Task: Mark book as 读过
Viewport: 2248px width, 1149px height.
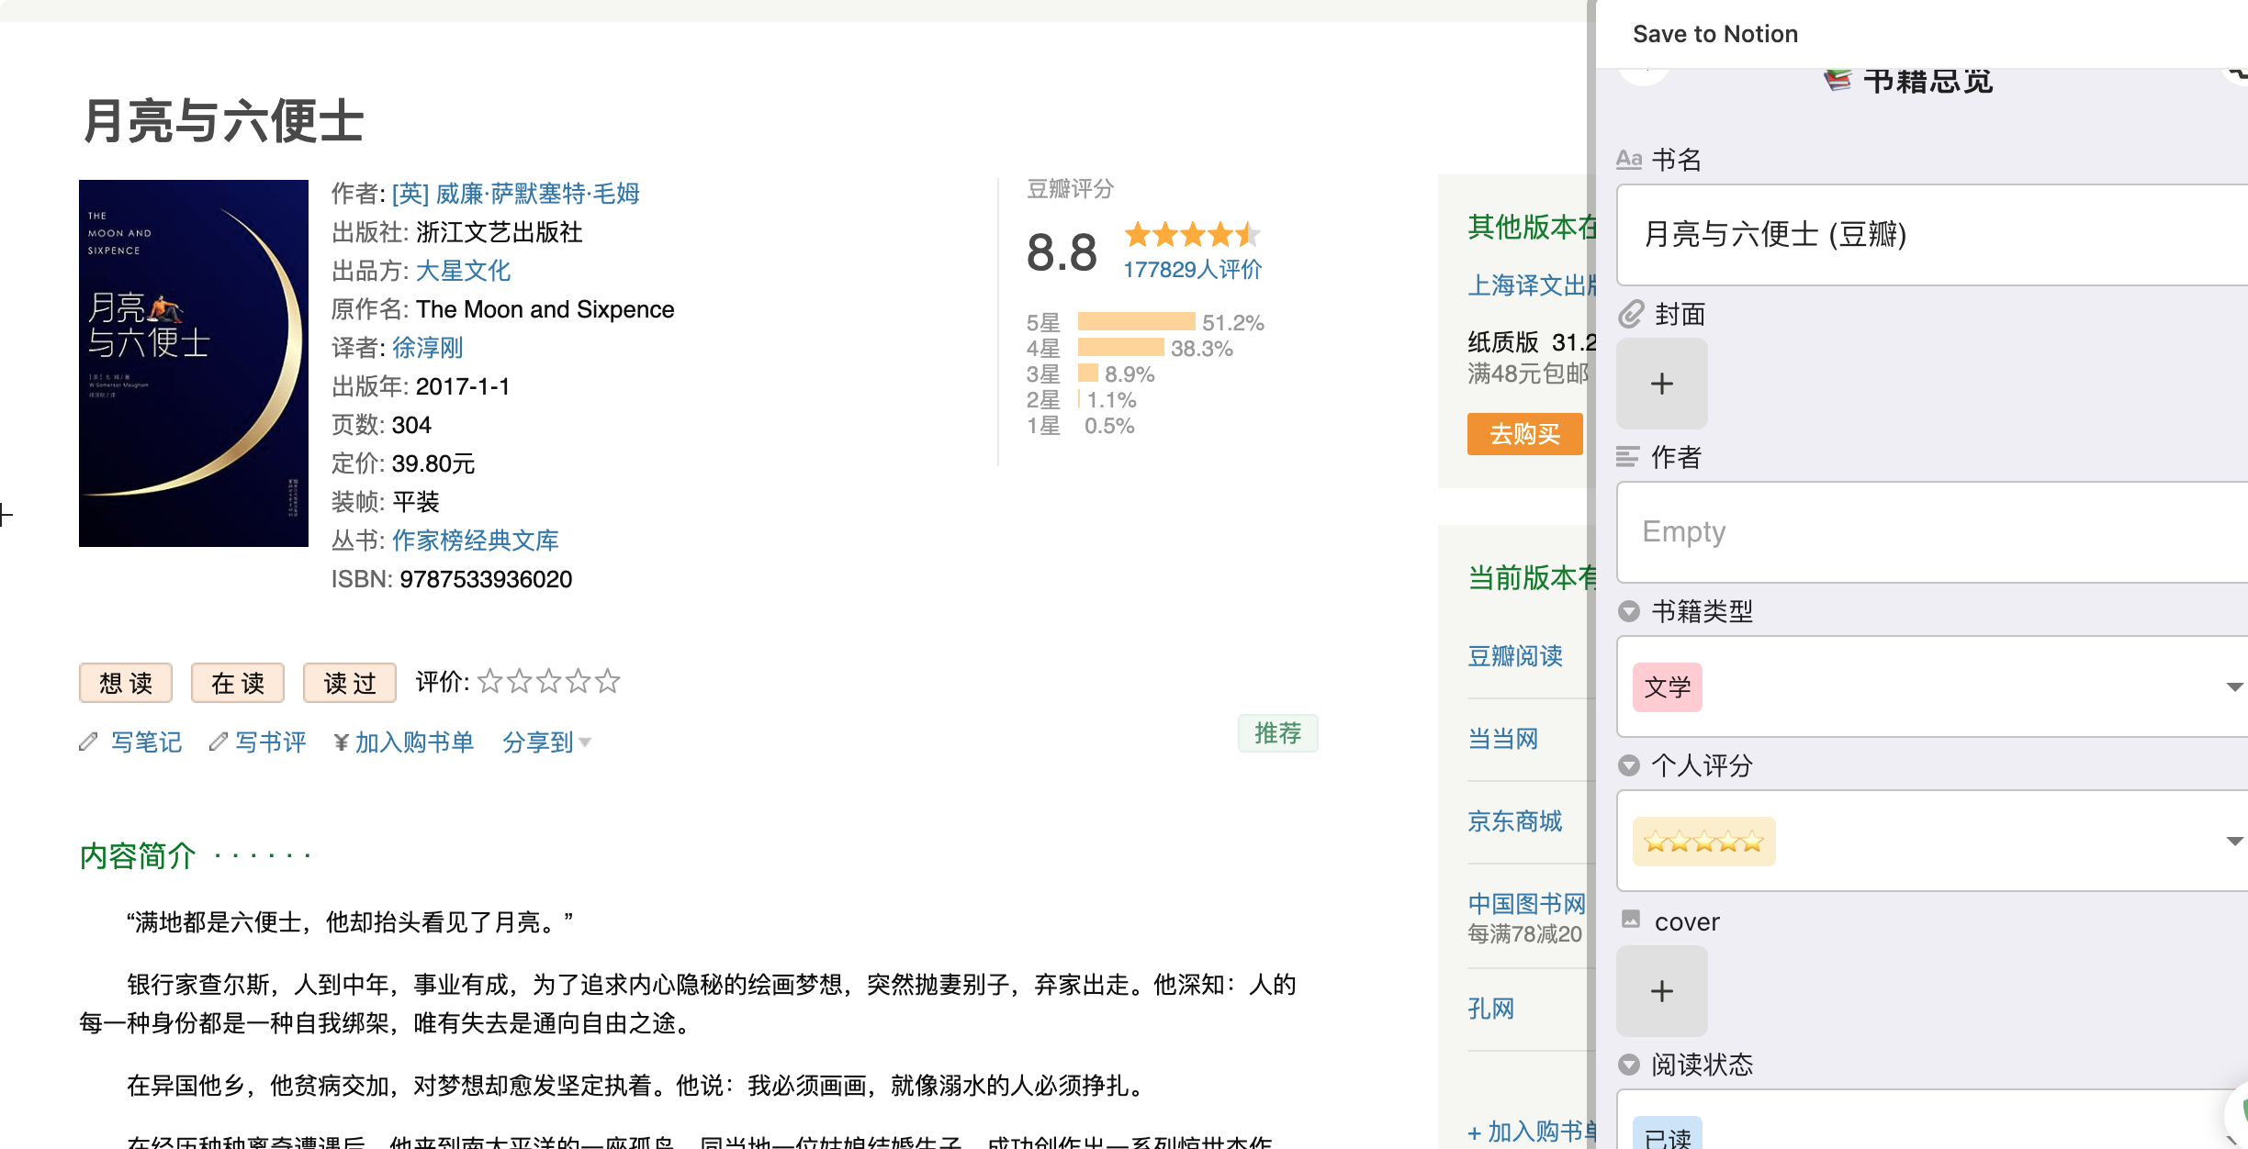Action: (350, 683)
